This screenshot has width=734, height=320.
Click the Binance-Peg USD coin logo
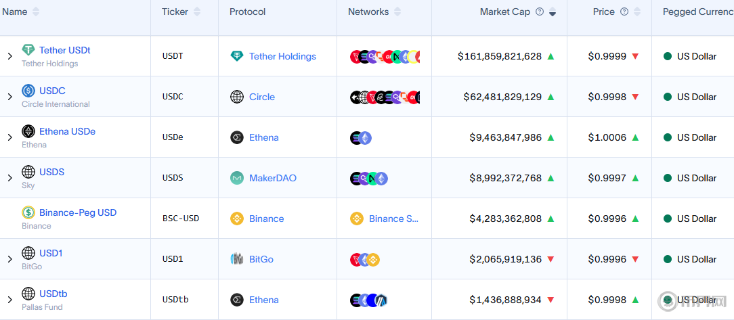[x=28, y=212]
